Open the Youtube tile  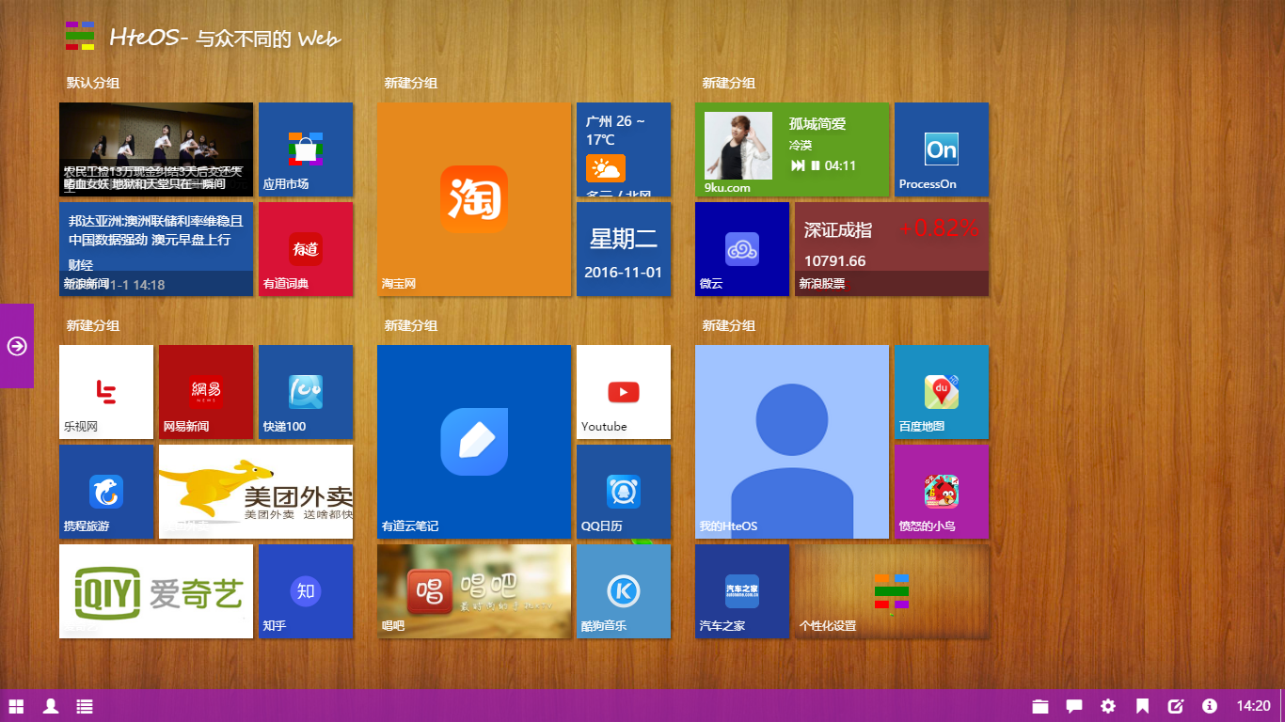(x=624, y=392)
